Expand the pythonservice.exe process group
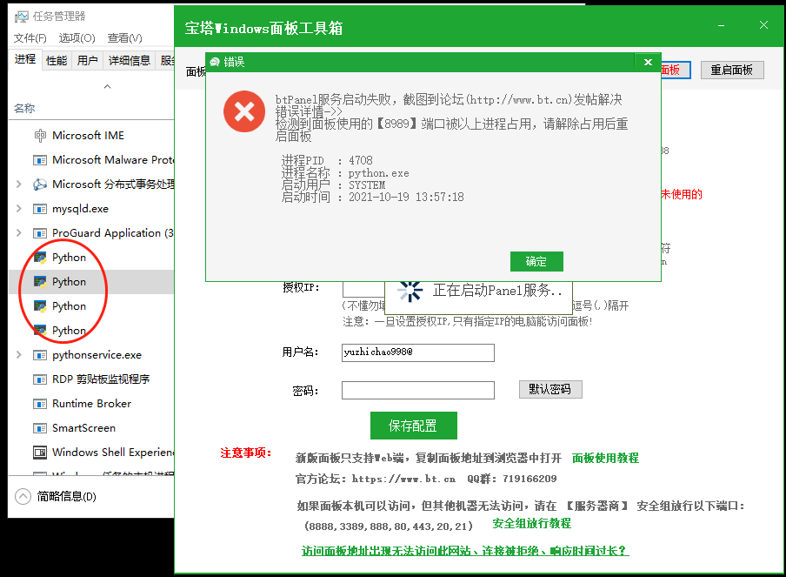786x577 pixels. coord(19,355)
